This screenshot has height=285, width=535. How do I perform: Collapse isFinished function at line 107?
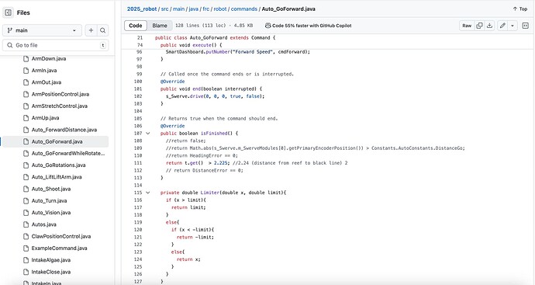(x=148, y=134)
